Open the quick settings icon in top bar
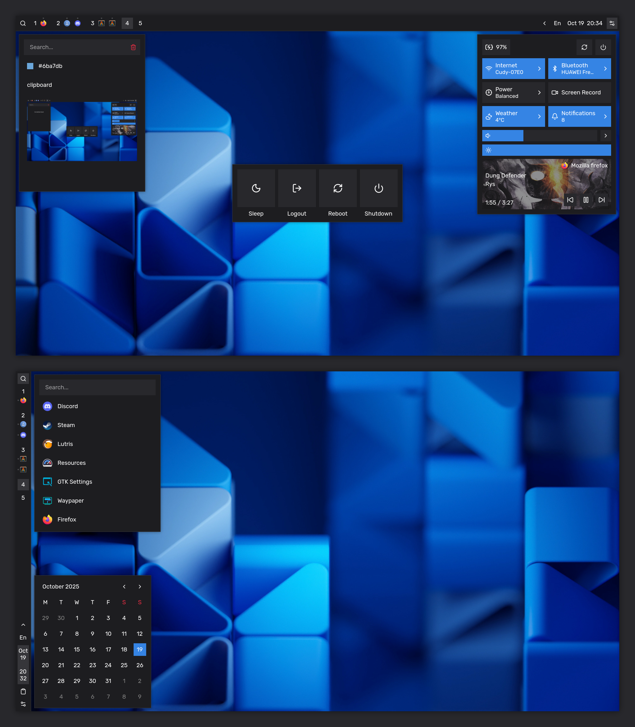This screenshot has width=635, height=727. pyautogui.click(x=612, y=23)
